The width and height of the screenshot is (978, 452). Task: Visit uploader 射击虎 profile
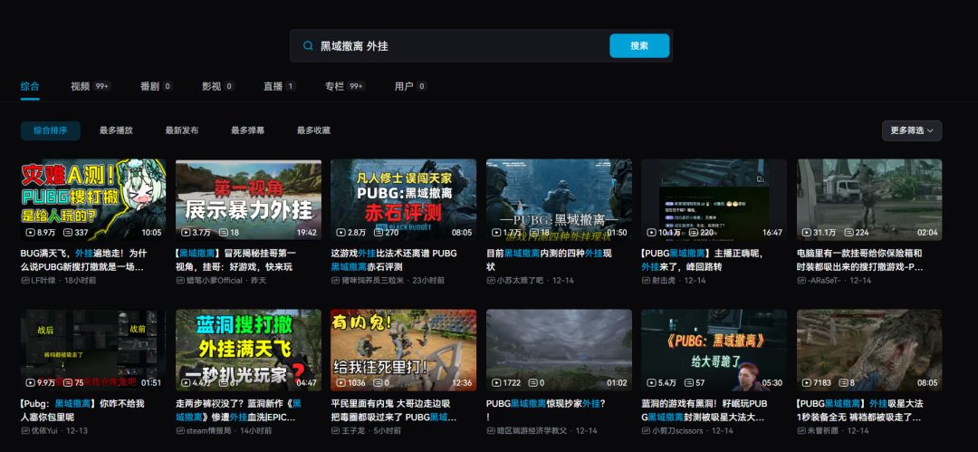(x=664, y=281)
